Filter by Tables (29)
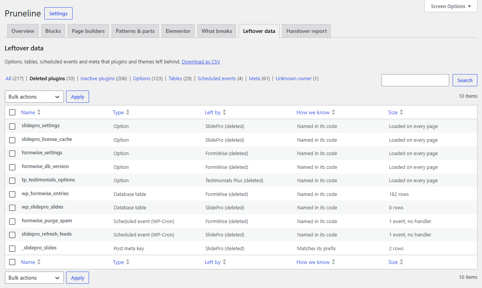 coord(180,78)
